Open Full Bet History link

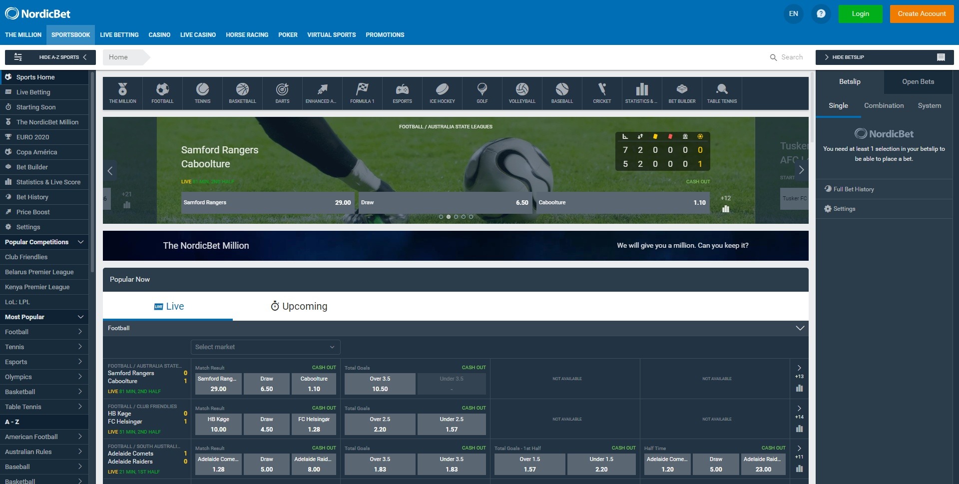[x=852, y=189]
